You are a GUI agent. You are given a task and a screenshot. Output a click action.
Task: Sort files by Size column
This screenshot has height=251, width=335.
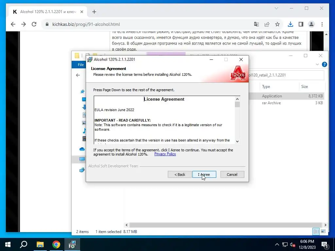pyautogui.click(x=305, y=86)
